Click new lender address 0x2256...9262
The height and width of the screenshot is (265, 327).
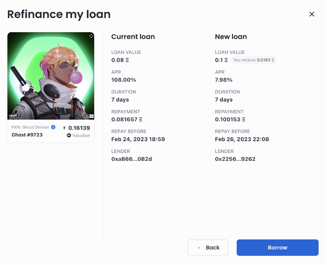235,159
